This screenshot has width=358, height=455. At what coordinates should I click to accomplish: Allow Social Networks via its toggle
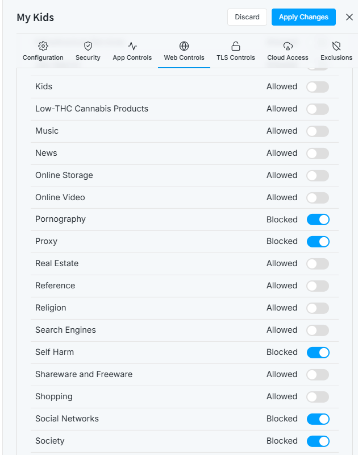[318, 419]
